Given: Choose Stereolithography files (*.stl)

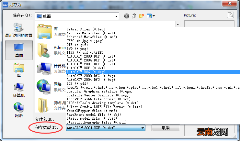Looking at the screenshot, I should pos(153,122).
